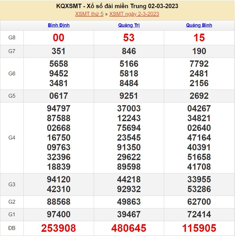Open the XSMT ngày 2-3-2023 link
This screenshot has width=235, height=236.
coord(134,14)
